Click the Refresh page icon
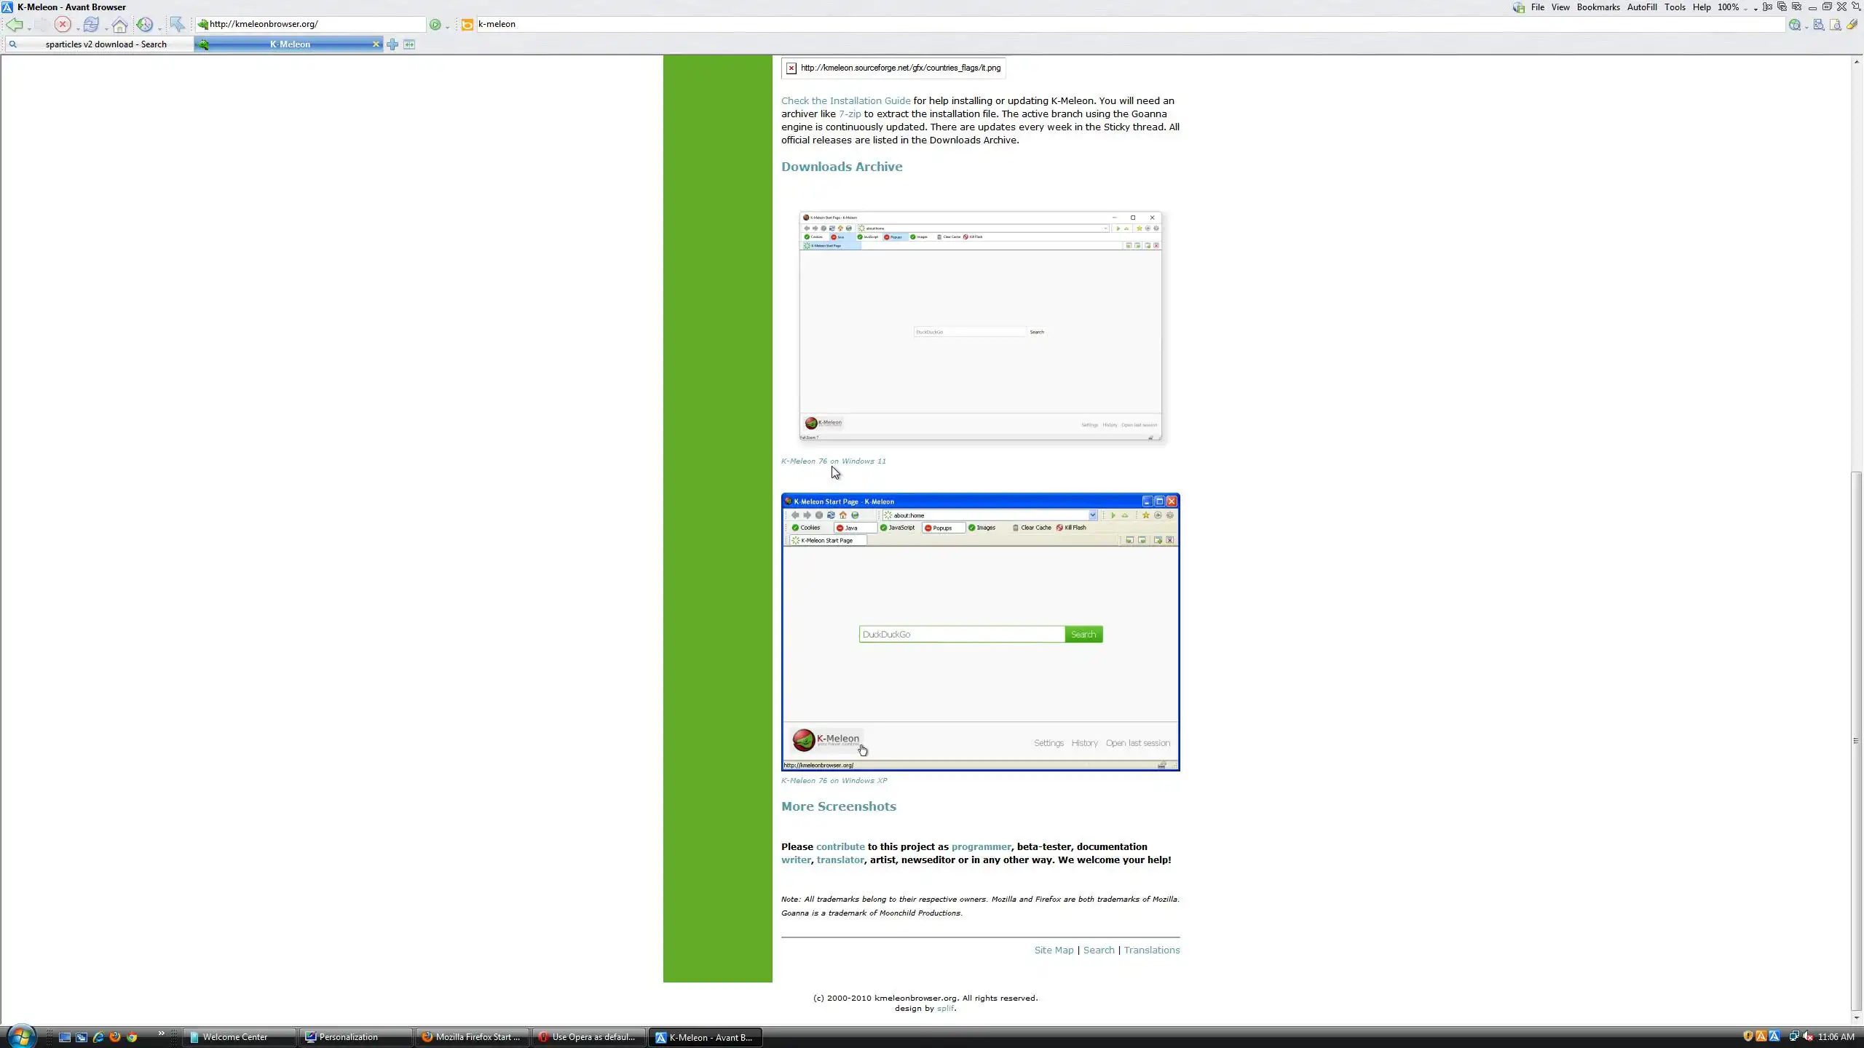Image resolution: width=1864 pixels, height=1048 pixels. point(90,25)
